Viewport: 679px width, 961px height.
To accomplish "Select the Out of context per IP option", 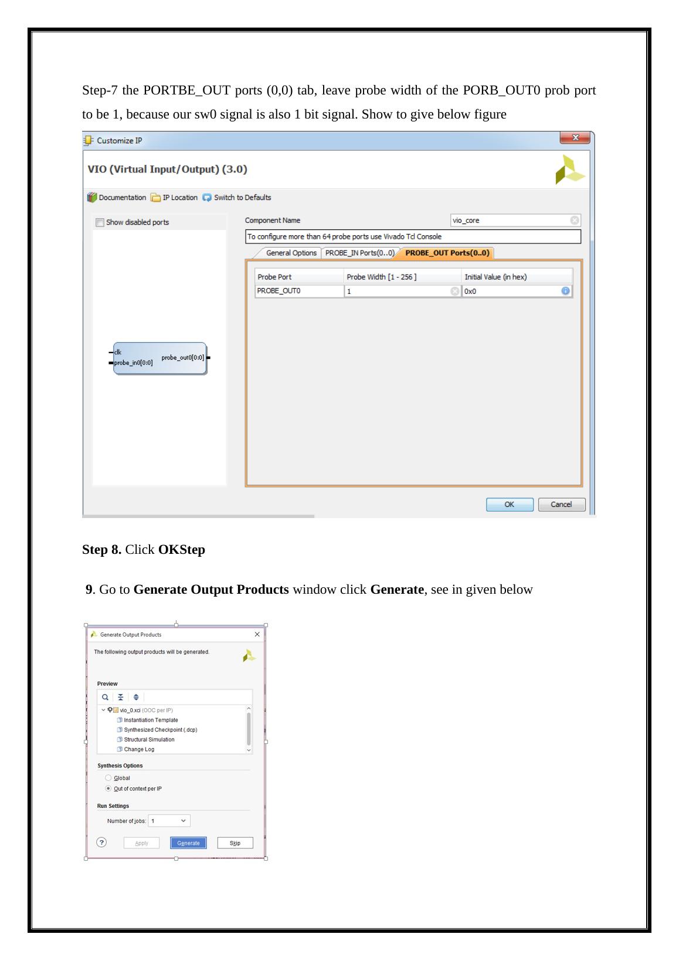I will [108, 789].
